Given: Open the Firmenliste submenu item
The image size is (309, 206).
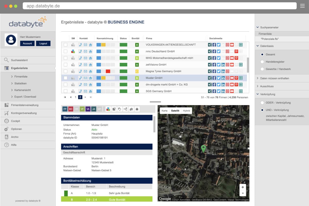Looking at the screenshot, I should (21, 76).
